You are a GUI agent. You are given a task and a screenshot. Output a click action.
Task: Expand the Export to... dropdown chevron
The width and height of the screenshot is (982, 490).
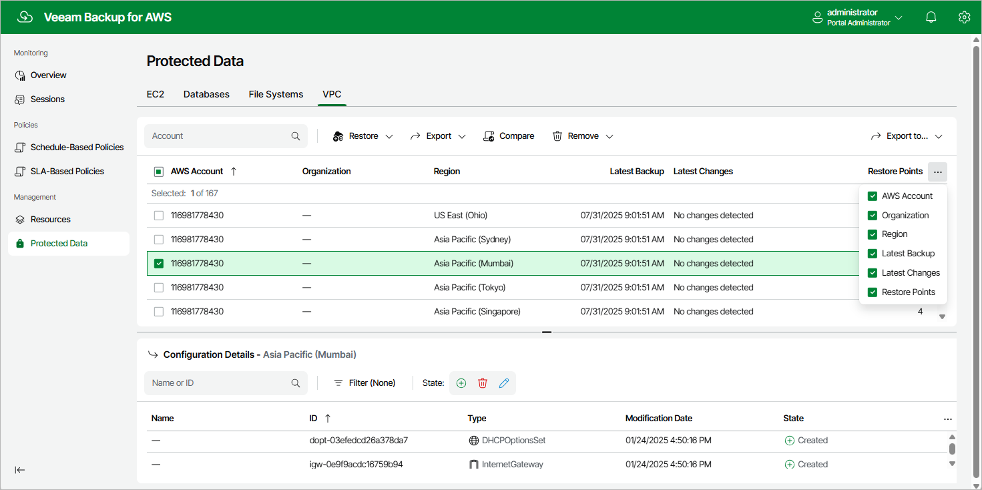(x=939, y=137)
